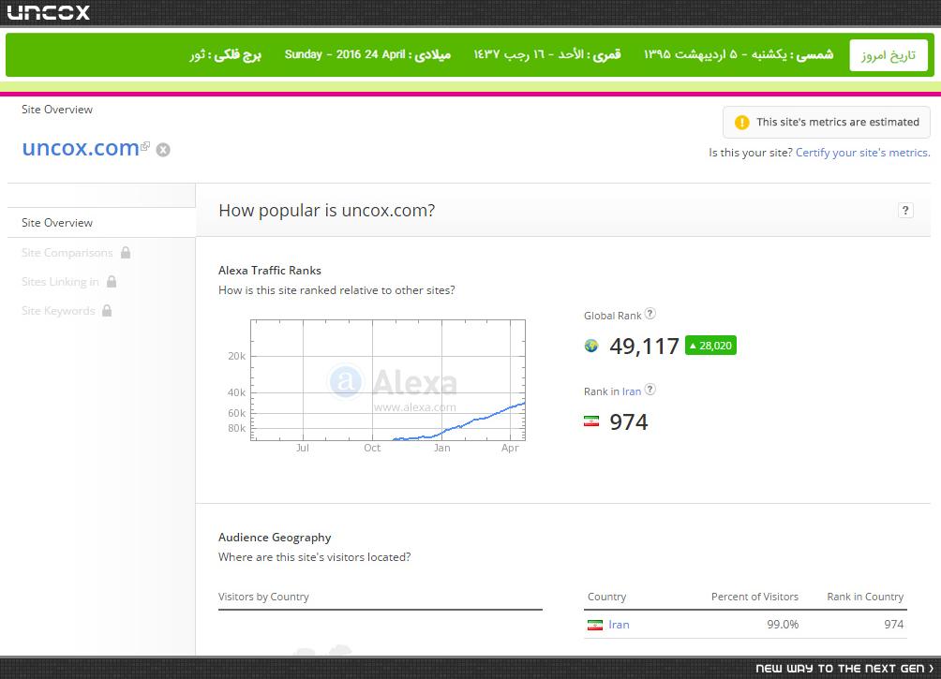941x679 pixels.
Task: Select the Site Overview sidebar tab
Action: (x=101, y=223)
